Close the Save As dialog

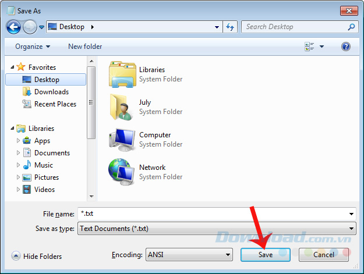coord(349,10)
